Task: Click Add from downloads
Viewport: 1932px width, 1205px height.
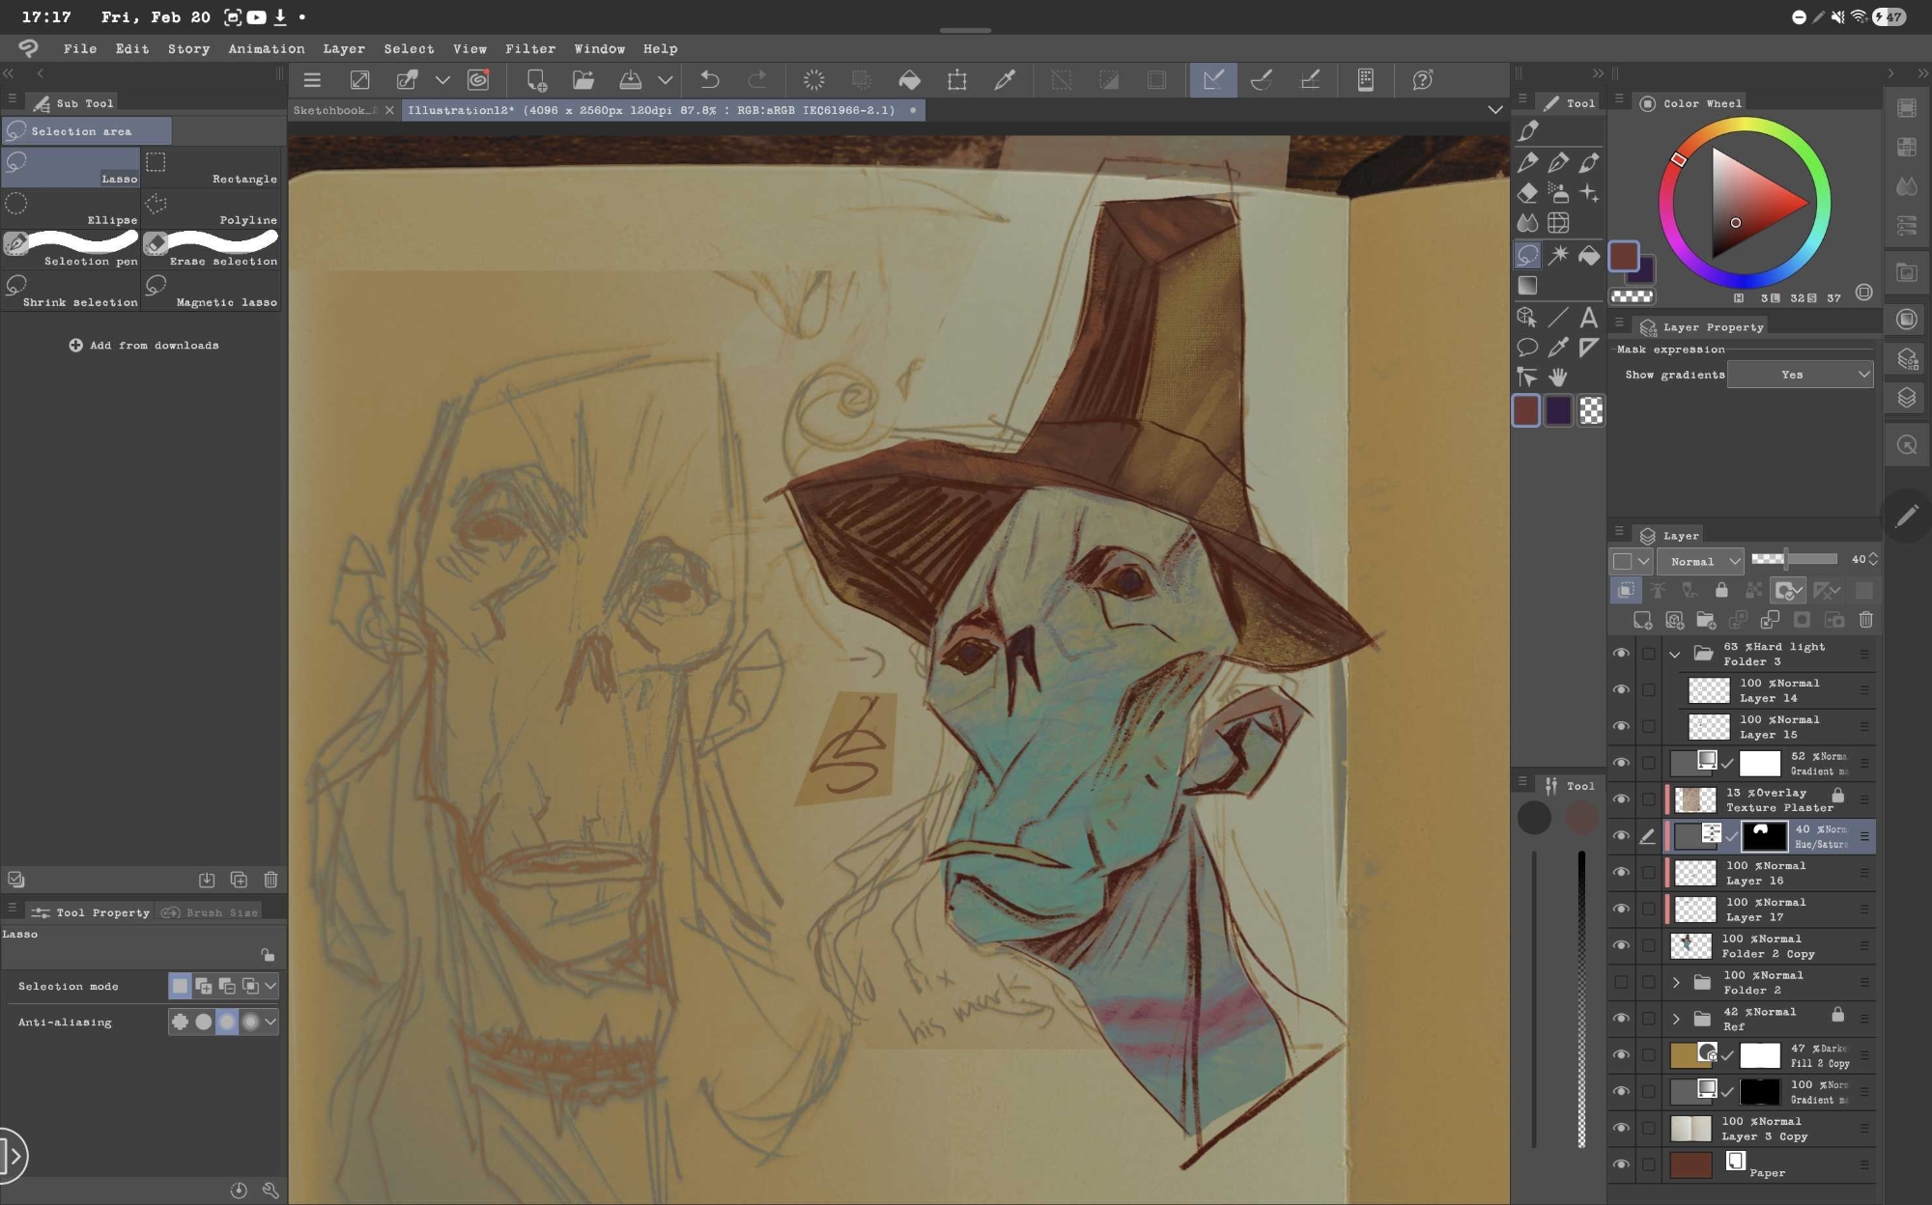Action: (144, 345)
